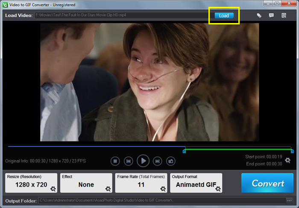This screenshot has height=208, width=299.
Task: Play the video preview
Action: (143, 161)
